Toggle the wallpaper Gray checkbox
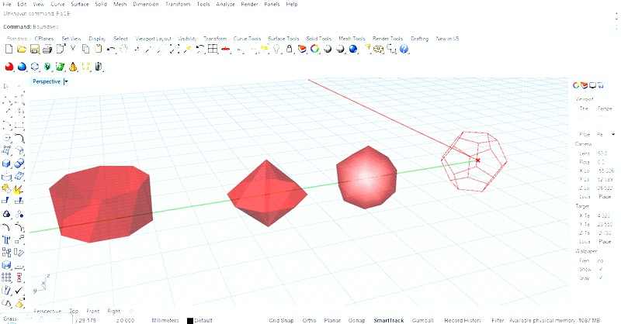 [x=600, y=277]
